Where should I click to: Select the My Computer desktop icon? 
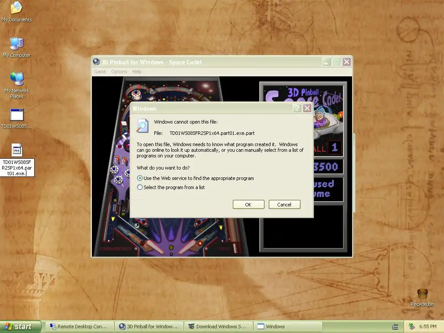point(16,47)
